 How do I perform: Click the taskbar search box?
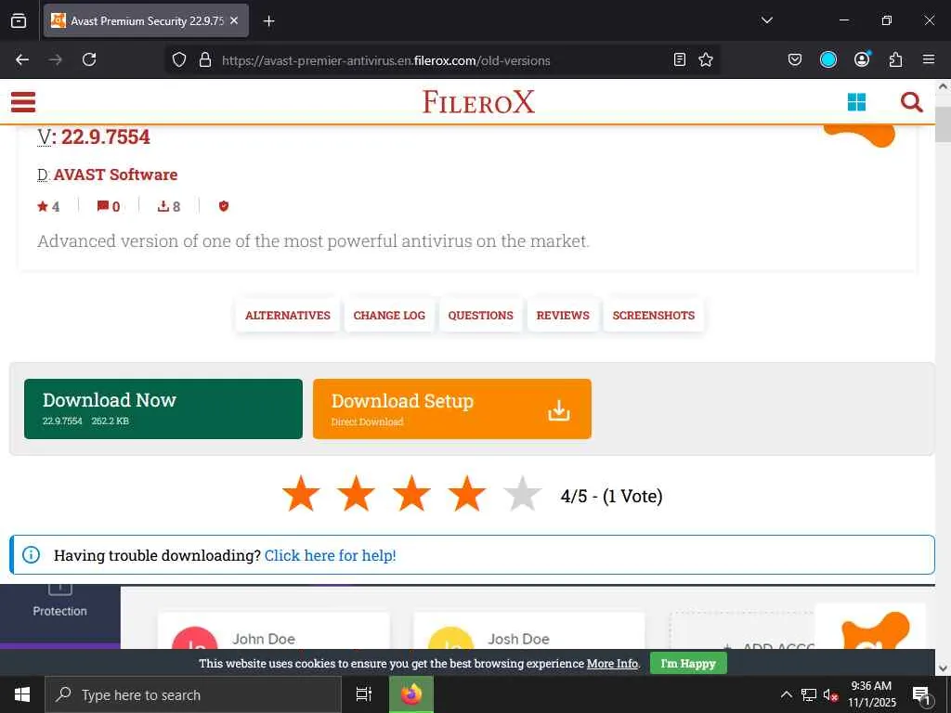193,694
